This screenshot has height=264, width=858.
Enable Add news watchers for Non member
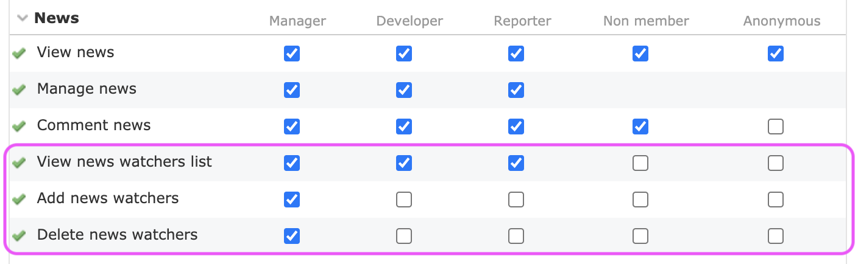pyautogui.click(x=640, y=200)
